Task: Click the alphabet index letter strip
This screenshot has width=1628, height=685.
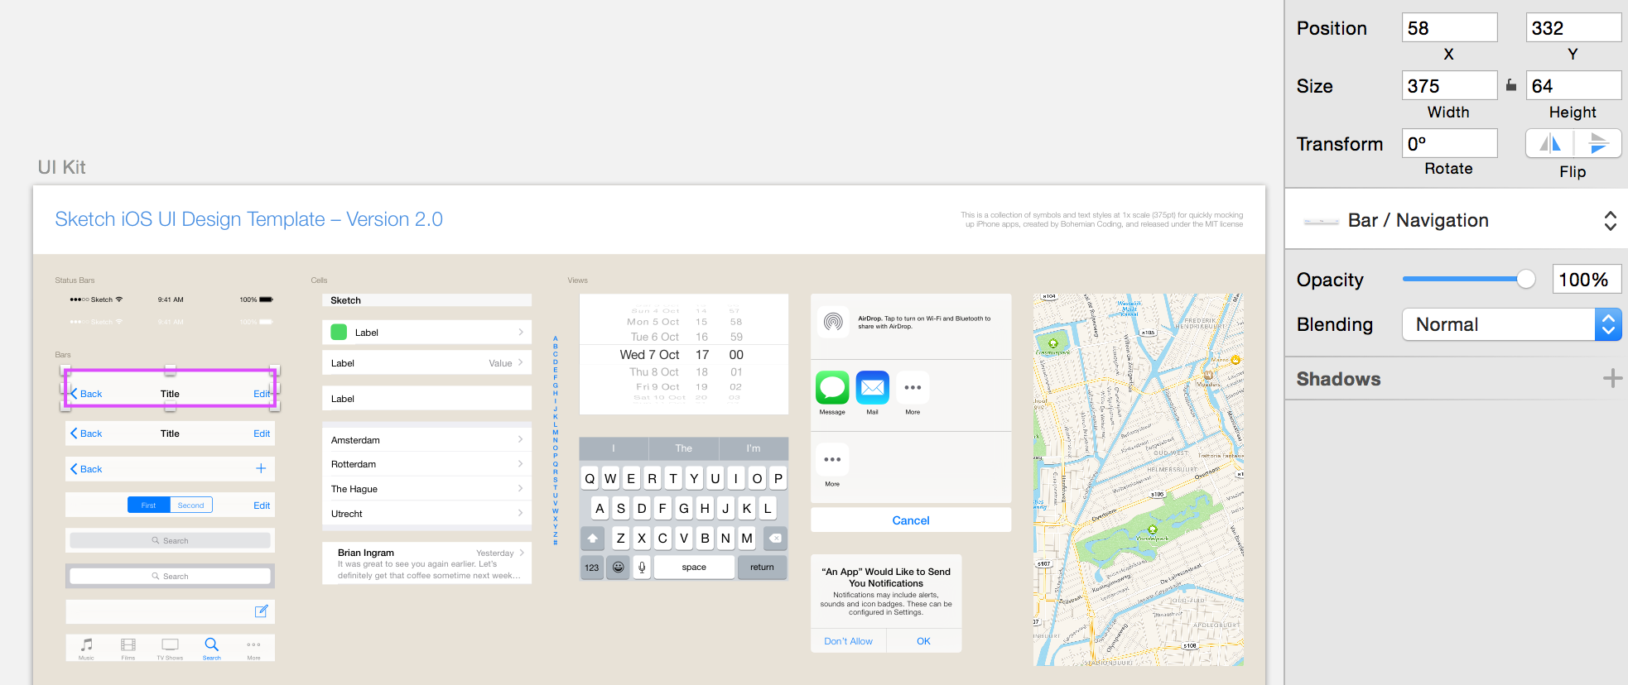Action: tap(556, 440)
